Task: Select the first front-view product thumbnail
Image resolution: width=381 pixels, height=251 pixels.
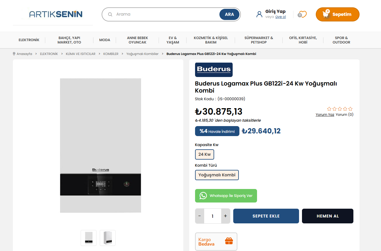Action: click(88, 238)
